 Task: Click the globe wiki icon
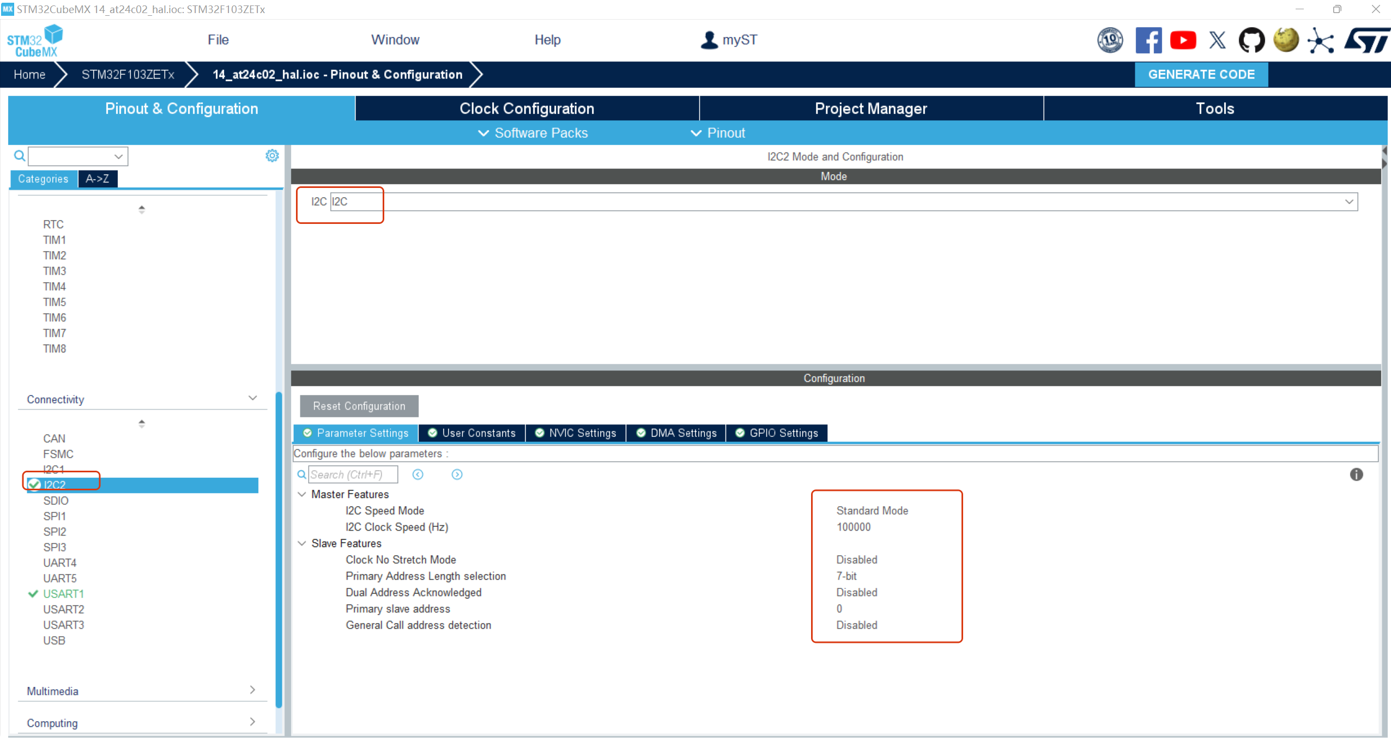point(1286,40)
